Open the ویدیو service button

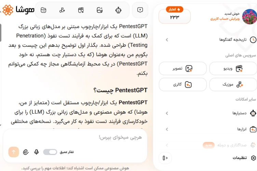point(233,68)
